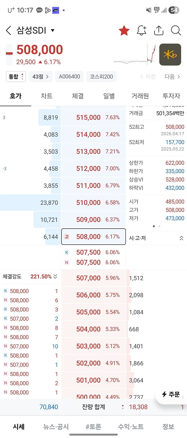This screenshot has width=187, height=438.
Task: Go back using the back arrow
Action: coord(8,30)
